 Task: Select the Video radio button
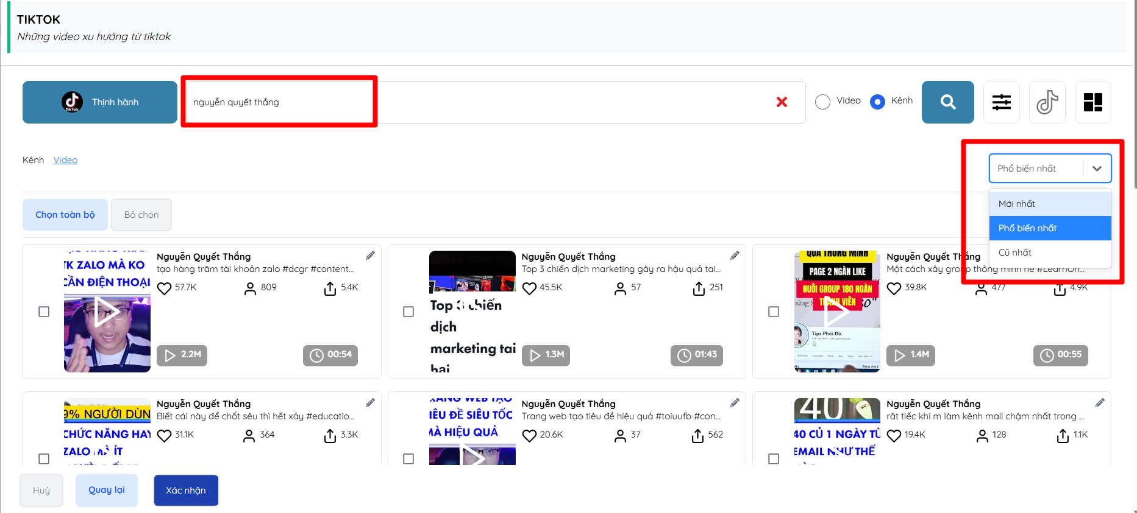[822, 102]
